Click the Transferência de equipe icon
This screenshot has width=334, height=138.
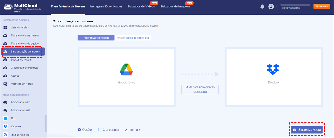5,44
